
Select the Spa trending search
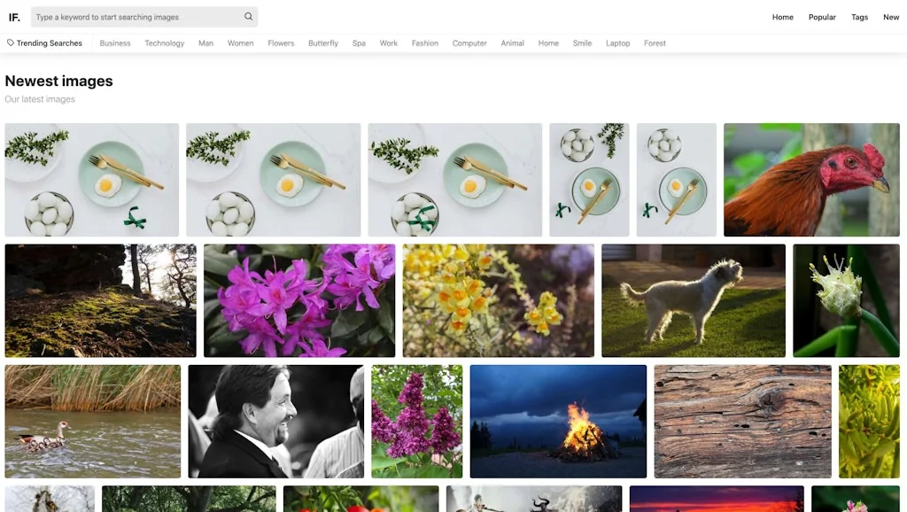(359, 43)
